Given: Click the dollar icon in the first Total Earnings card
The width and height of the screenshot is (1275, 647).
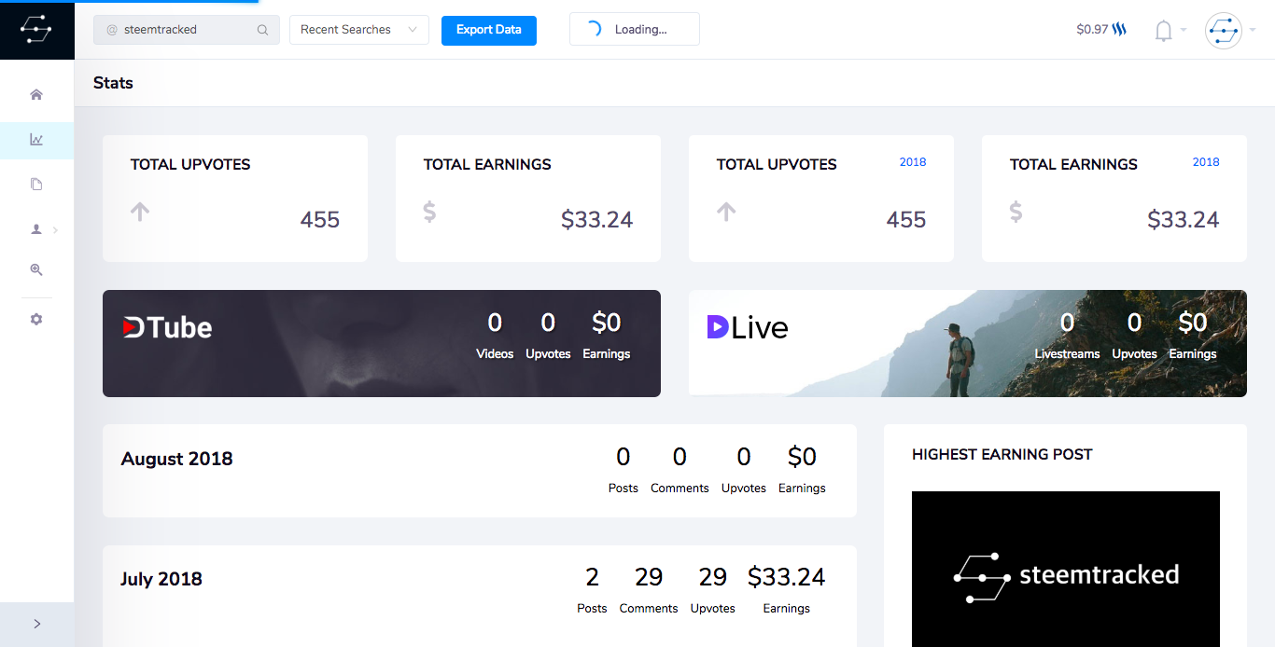Looking at the screenshot, I should coord(429,212).
